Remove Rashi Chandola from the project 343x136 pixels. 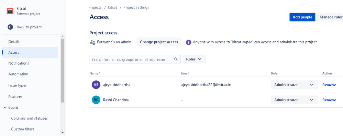(329, 100)
